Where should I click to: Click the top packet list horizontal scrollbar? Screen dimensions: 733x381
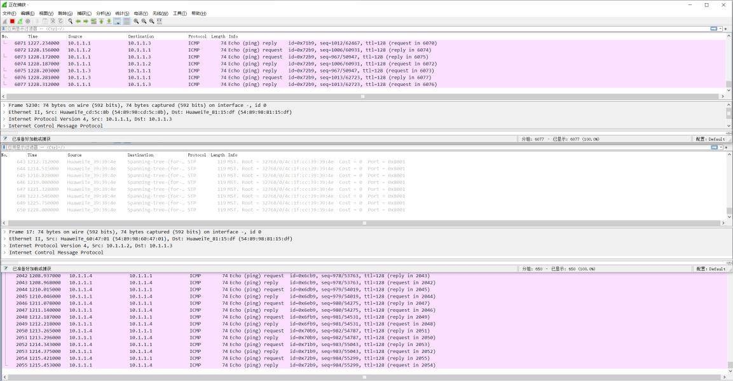362,97
